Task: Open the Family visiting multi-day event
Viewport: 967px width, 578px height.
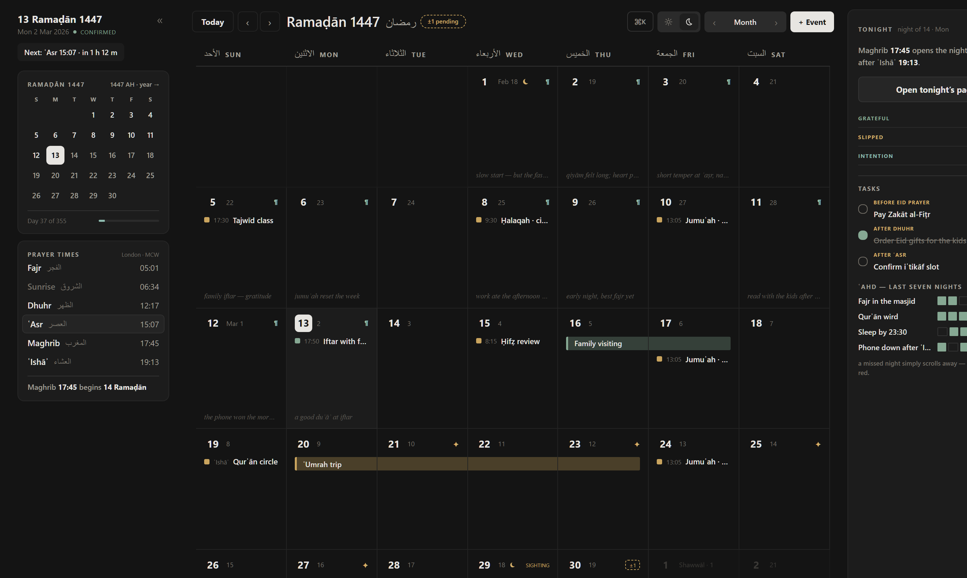Action: click(648, 343)
